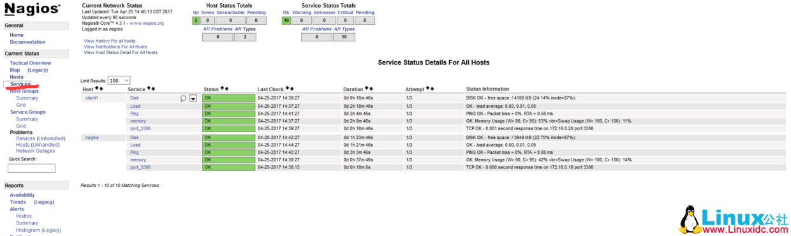Click Up in Host Status Totals
This screenshot has height=236, width=791.
(x=196, y=13)
